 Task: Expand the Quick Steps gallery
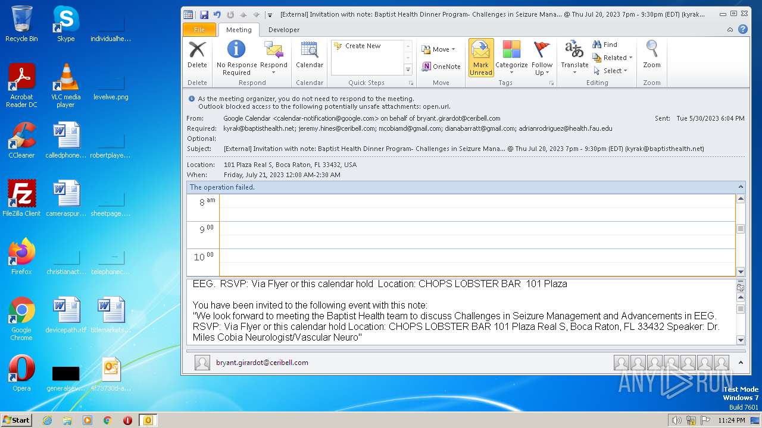[408, 70]
